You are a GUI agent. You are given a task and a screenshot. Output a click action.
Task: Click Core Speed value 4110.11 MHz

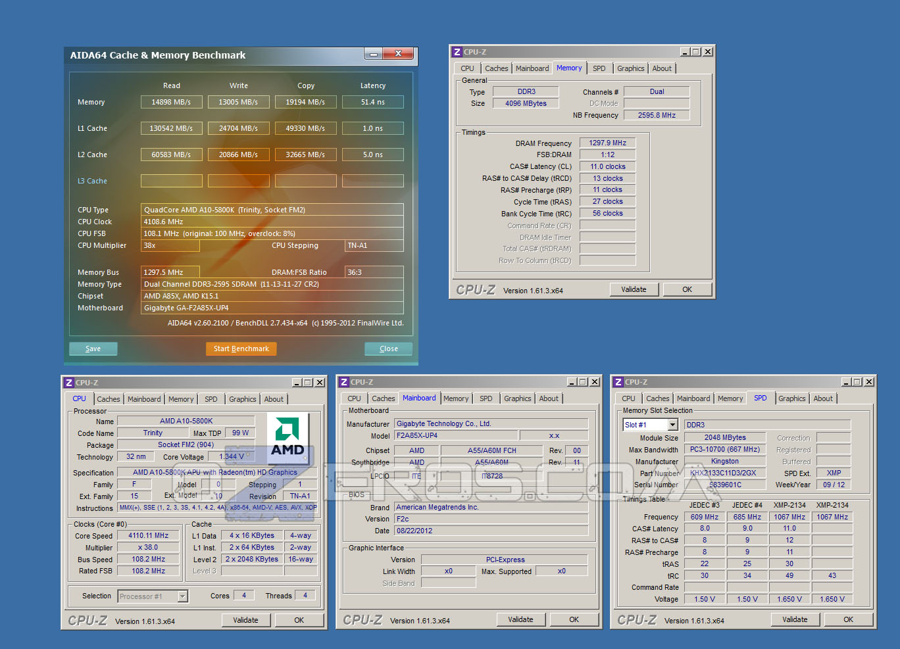[x=149, y=535]
